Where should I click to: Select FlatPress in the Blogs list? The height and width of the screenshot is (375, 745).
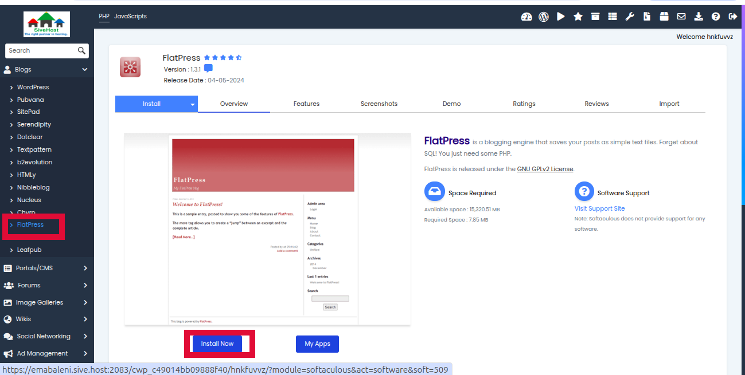coord(30,224)
